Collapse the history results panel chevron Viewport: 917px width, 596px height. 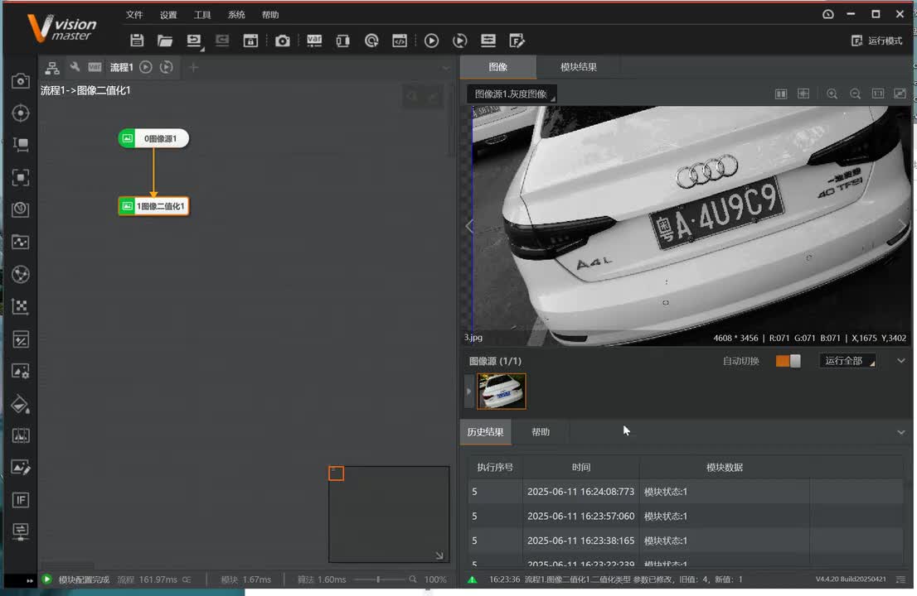pos(901,432)
